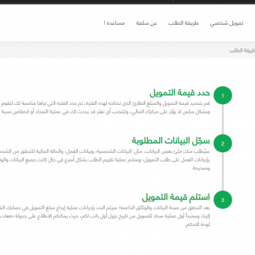The width and height of the screenshot is (255, 255).
Task: Open the تمويل شخصي menu item
Action: (x=227, y=23)
